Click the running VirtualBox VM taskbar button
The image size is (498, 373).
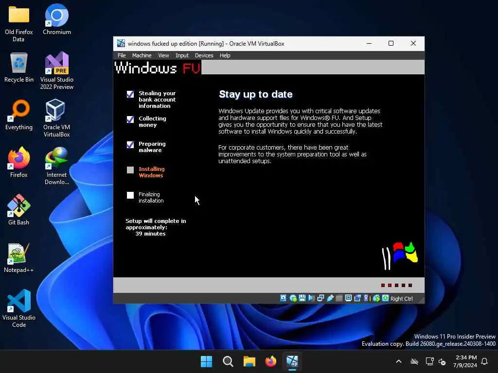[292, 361]
